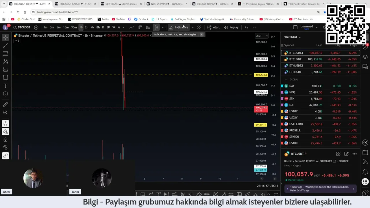The width and height of the screenshot is (370, 208).
Task: Expand the favorite indicators dropdown
Action: (x=193, y=27)
